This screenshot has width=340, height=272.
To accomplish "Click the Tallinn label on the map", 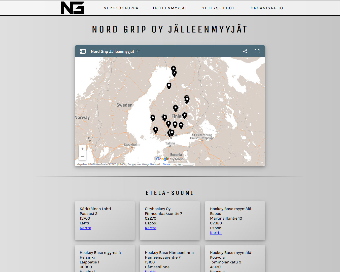I will click(x=170, y=143).
